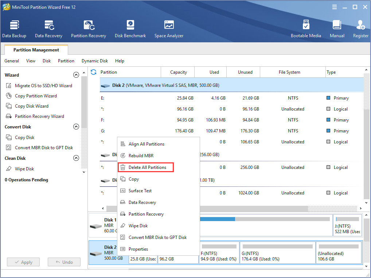Image resolution: width=371 pixels, height=278 pixels.
Task: Switch to Partition Management tab
Action: pyautogui.click(x=36, y=50)
